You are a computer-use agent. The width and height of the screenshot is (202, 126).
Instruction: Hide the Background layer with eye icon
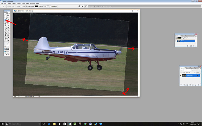(x=181, y=75)
